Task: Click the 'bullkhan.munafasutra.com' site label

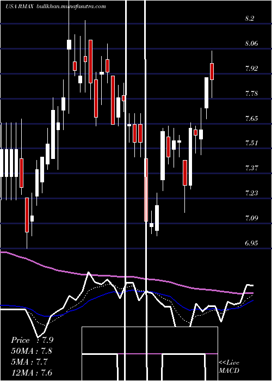Action: click(x=71, y=7)
